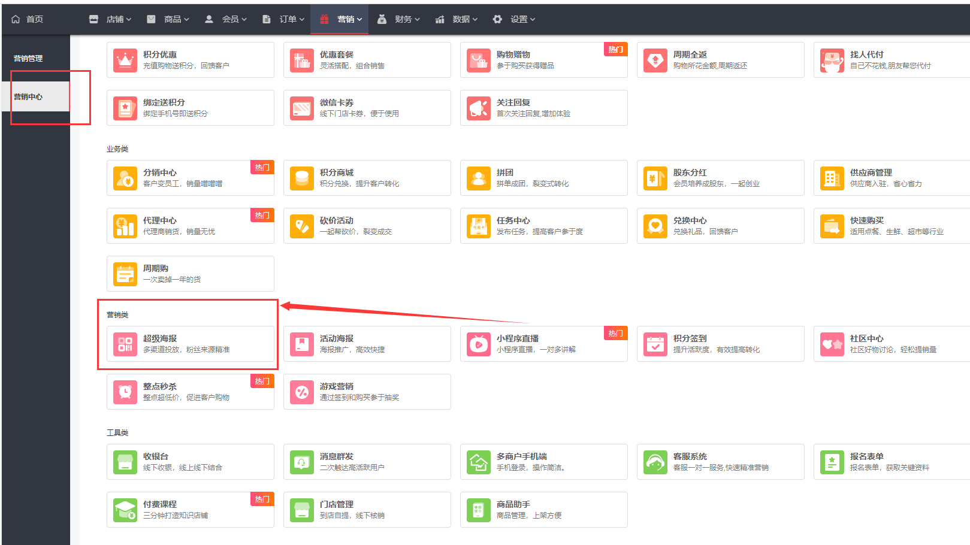
Task: Open the 数据 dropdown menu
Action: pyautogui.click(x=457, y=19)
